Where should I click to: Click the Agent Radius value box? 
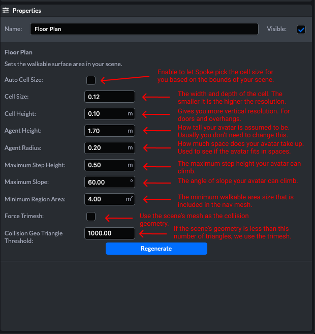tap(106, 148)
